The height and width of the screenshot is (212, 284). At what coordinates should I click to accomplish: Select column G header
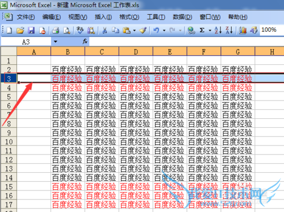point(238,51)
